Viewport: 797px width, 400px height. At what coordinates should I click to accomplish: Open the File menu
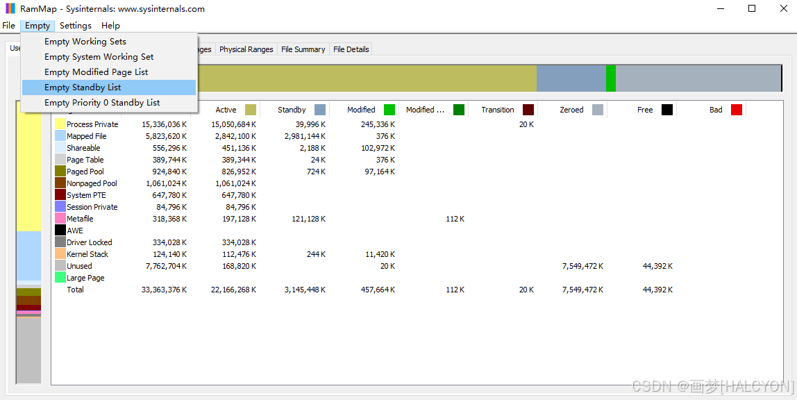(8, 26)
